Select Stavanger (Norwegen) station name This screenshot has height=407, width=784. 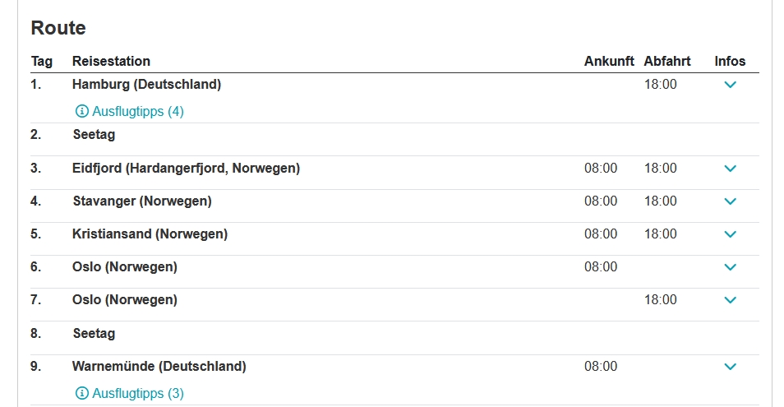point(142,201)
